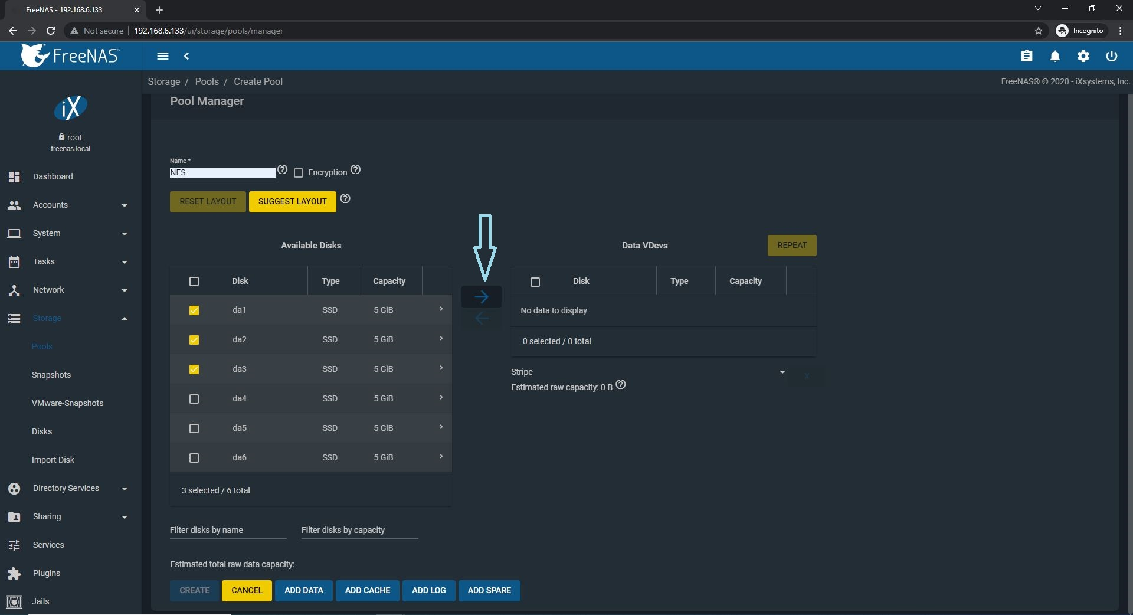Click the Jails icon in sidebar
Image resolution: width=1133 pixels, height=615 pixels.
14,601
